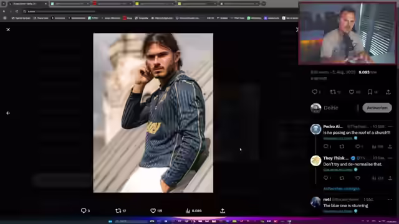
Task: View post analytics showing 8.089
Action: (x=194, y=211)
